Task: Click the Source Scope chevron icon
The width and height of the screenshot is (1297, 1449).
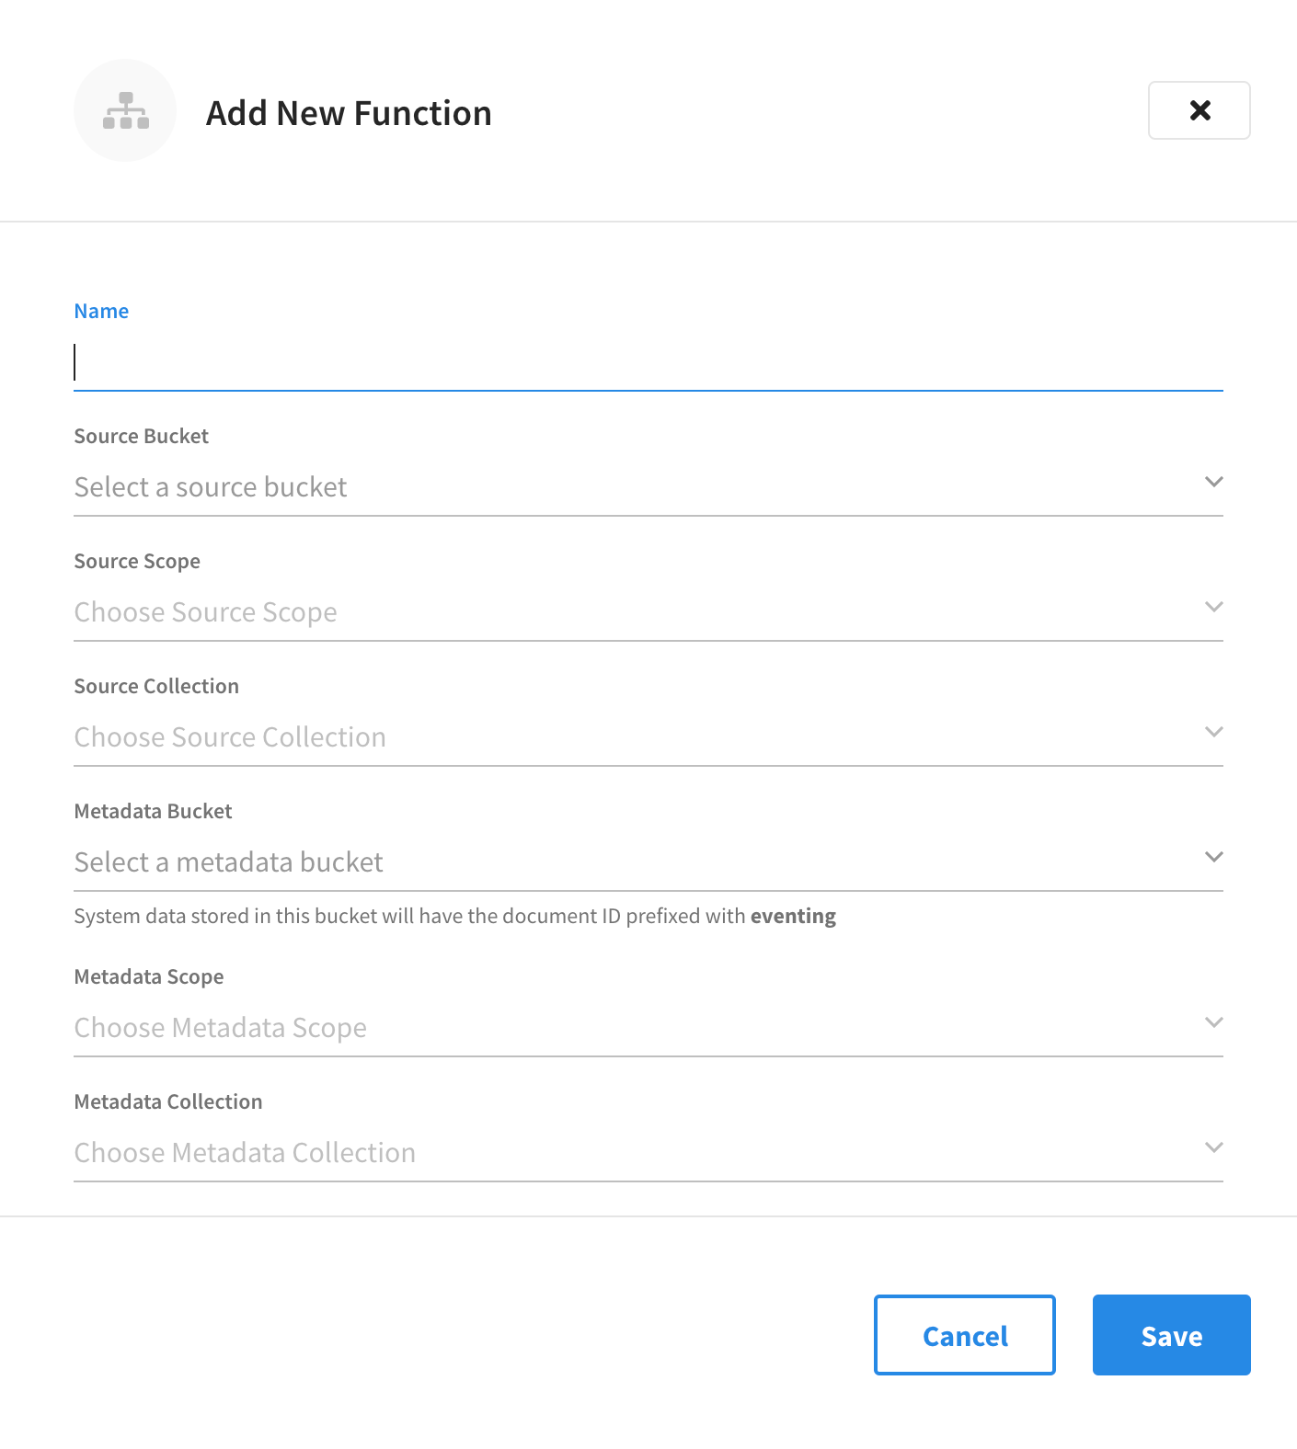Action: pyautogui.click(x=1214, y=606)
